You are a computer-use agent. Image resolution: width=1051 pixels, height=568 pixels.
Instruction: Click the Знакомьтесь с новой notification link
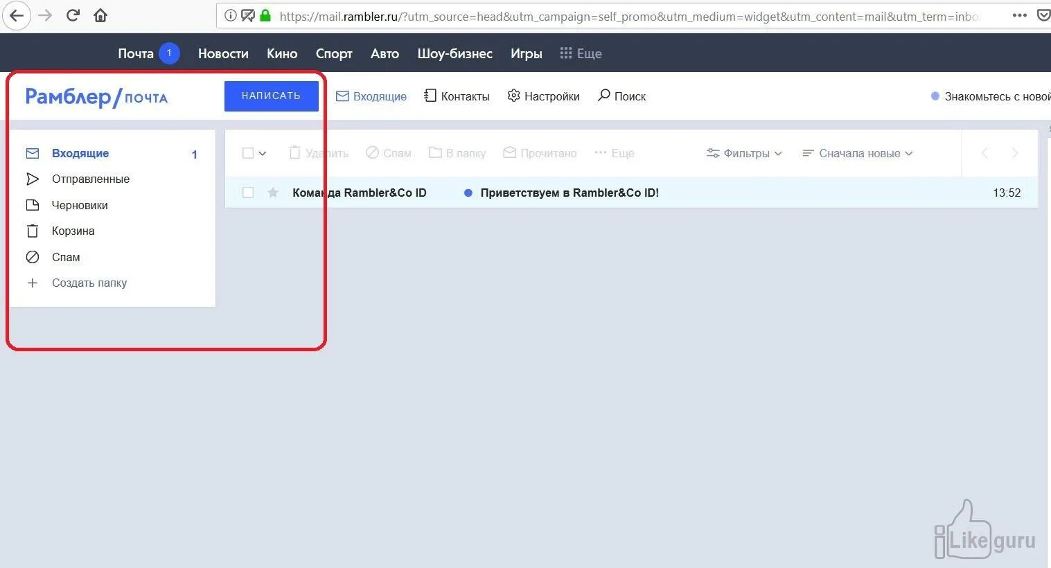tap(991, 96)
